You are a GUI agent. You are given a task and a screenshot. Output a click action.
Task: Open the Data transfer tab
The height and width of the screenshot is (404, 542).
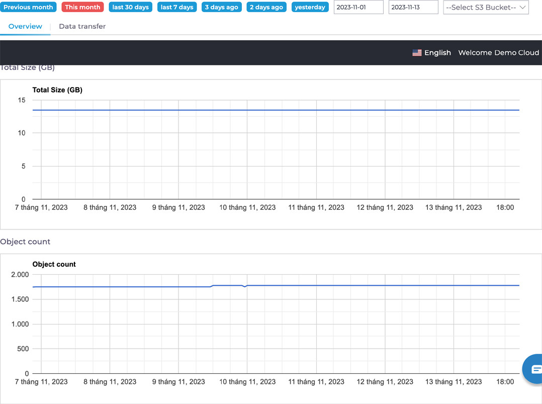[x=82, y=26]
